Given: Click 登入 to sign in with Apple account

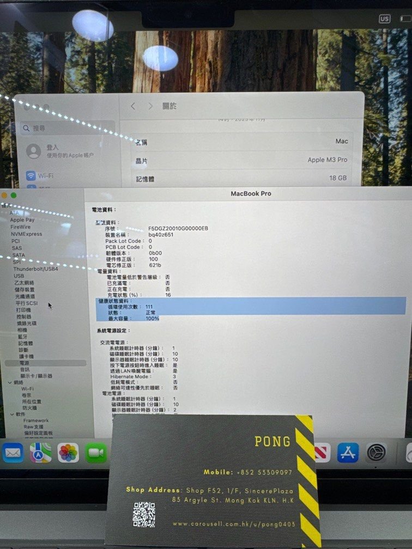Looking at the screenshot, I should [52, 148].
